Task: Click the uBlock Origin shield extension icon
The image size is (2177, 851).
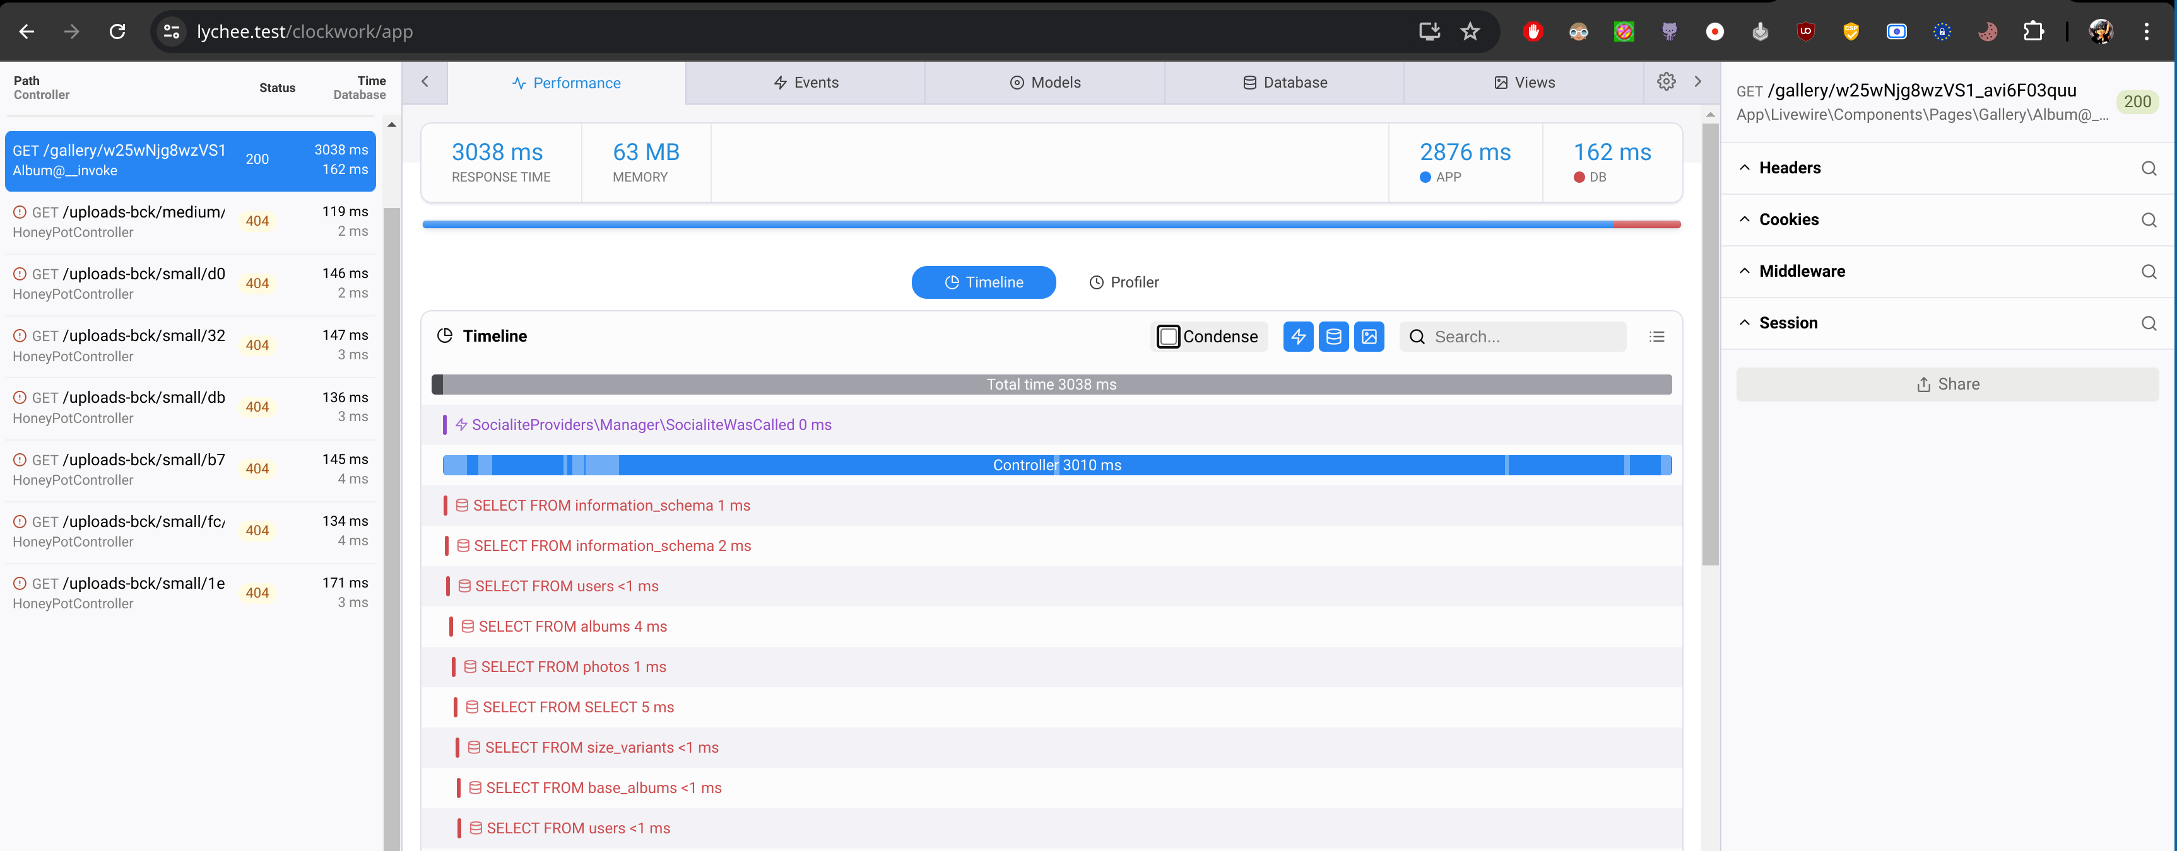Action: point(1806,32)
